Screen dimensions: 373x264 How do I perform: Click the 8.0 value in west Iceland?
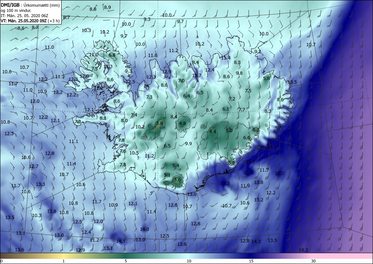pos(124,121)
